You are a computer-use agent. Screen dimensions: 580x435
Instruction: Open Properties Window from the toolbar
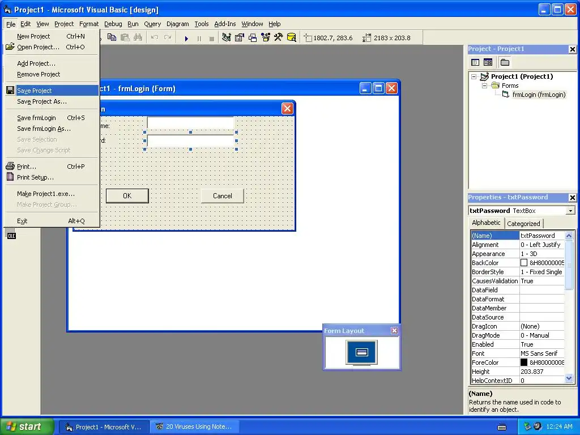[240, 37]
